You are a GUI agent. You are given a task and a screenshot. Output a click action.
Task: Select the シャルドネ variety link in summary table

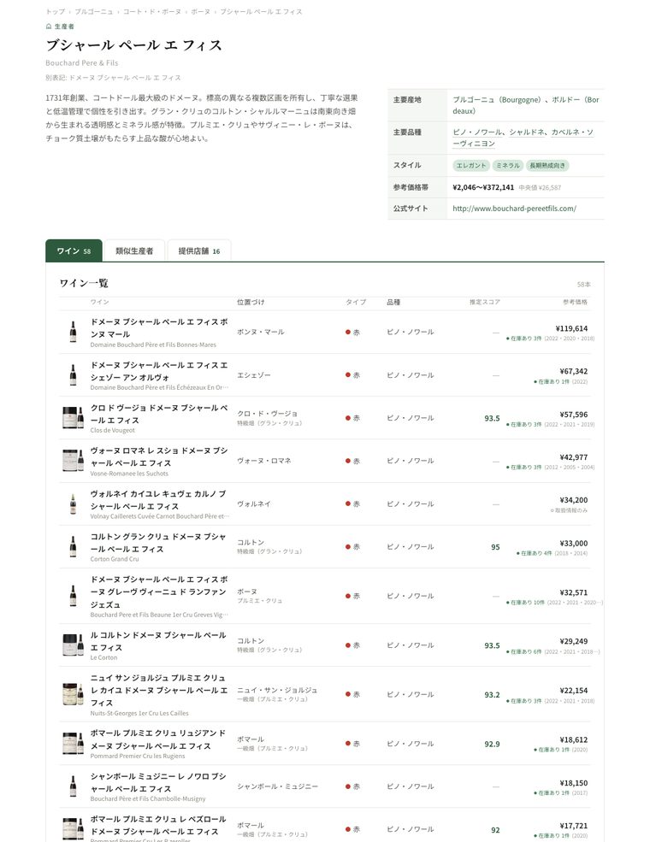point(526,132)
